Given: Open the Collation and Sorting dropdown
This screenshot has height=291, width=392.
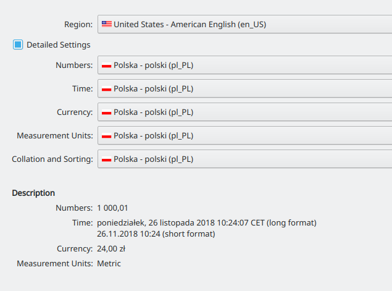Looking at the screenshot, I should 244,159.
